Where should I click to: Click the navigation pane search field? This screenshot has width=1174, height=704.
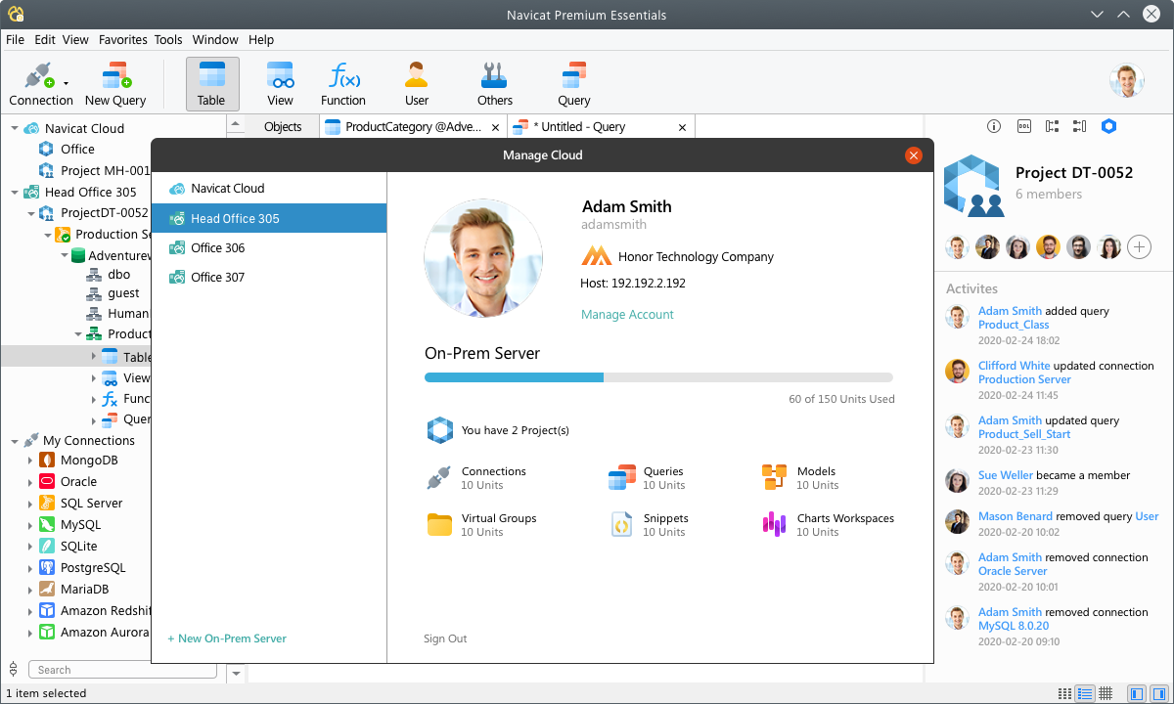click(x=122, y=670)
